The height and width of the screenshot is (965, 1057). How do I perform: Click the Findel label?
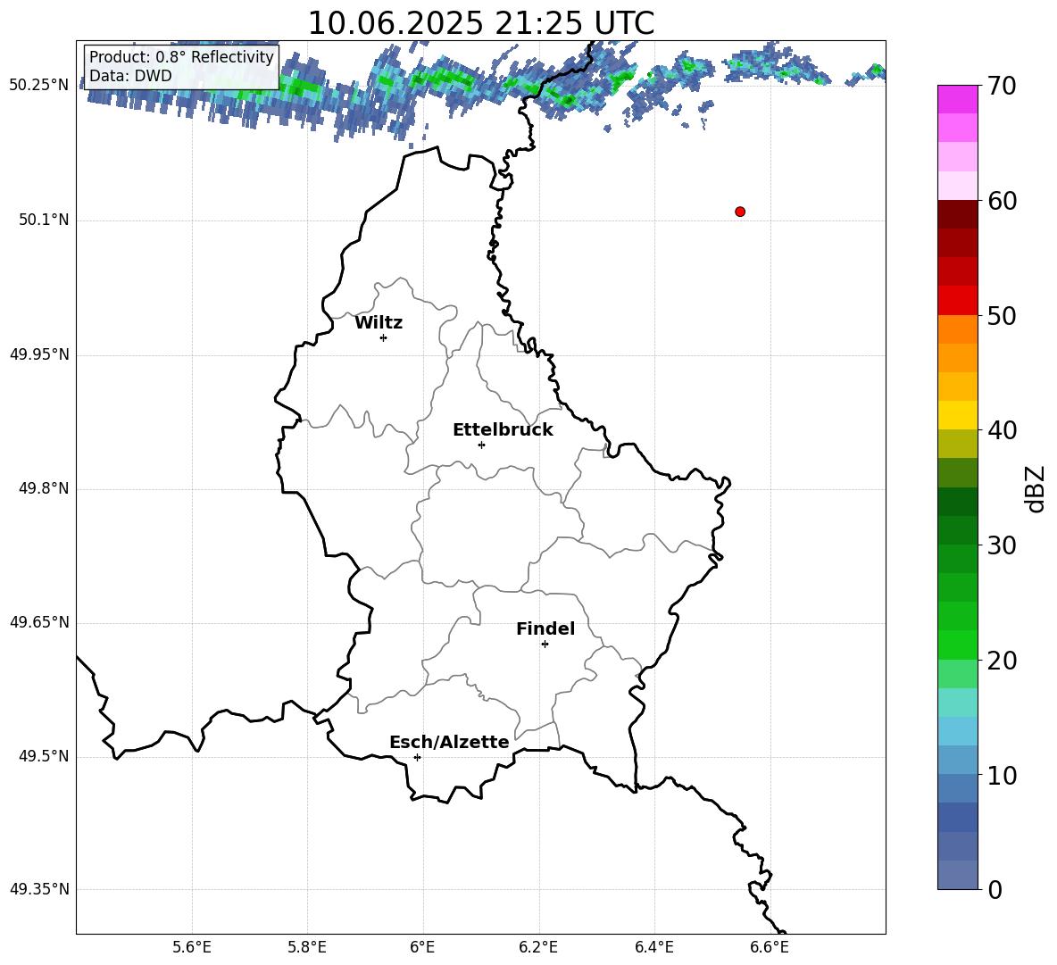click(x=545, y=629)
